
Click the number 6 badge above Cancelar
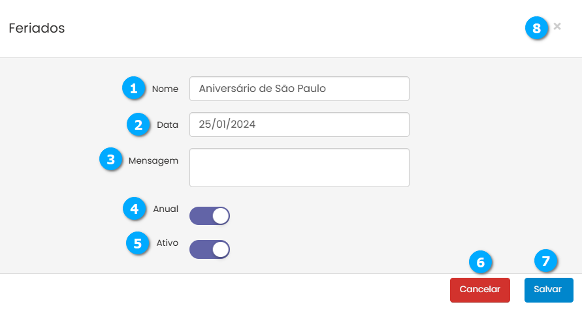(x=481, y=261)
